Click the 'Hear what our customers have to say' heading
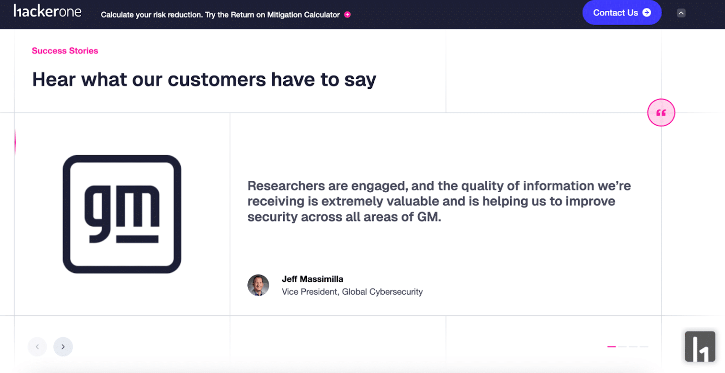 [x=204, y=80]
